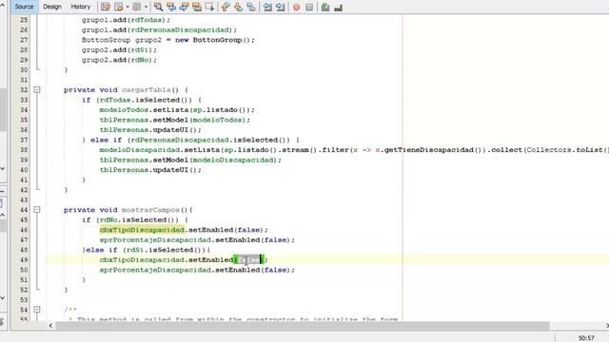Click rdPersonasDiscapacidad on line 26
Image resolution: width=609 pixels, height=342 pixels.
tap(180, 29)
